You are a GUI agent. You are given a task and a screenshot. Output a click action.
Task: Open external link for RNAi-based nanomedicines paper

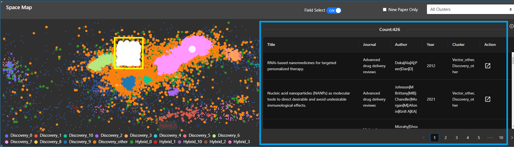tap(487, 66)
